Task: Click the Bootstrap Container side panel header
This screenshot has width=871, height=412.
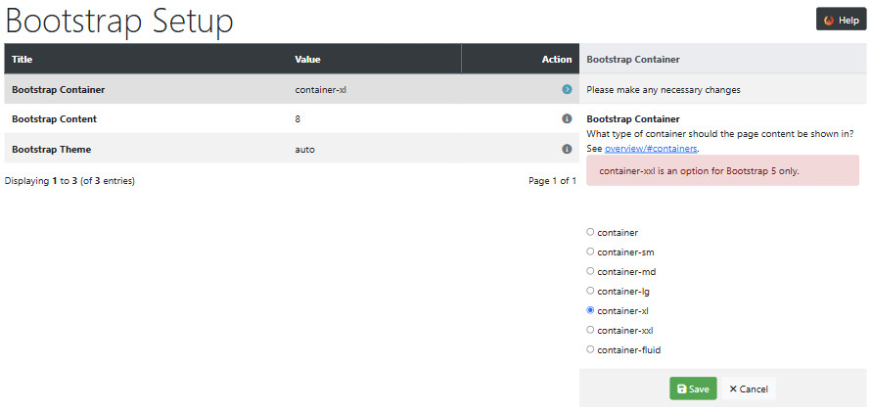Action: click(x=633, y=59)
